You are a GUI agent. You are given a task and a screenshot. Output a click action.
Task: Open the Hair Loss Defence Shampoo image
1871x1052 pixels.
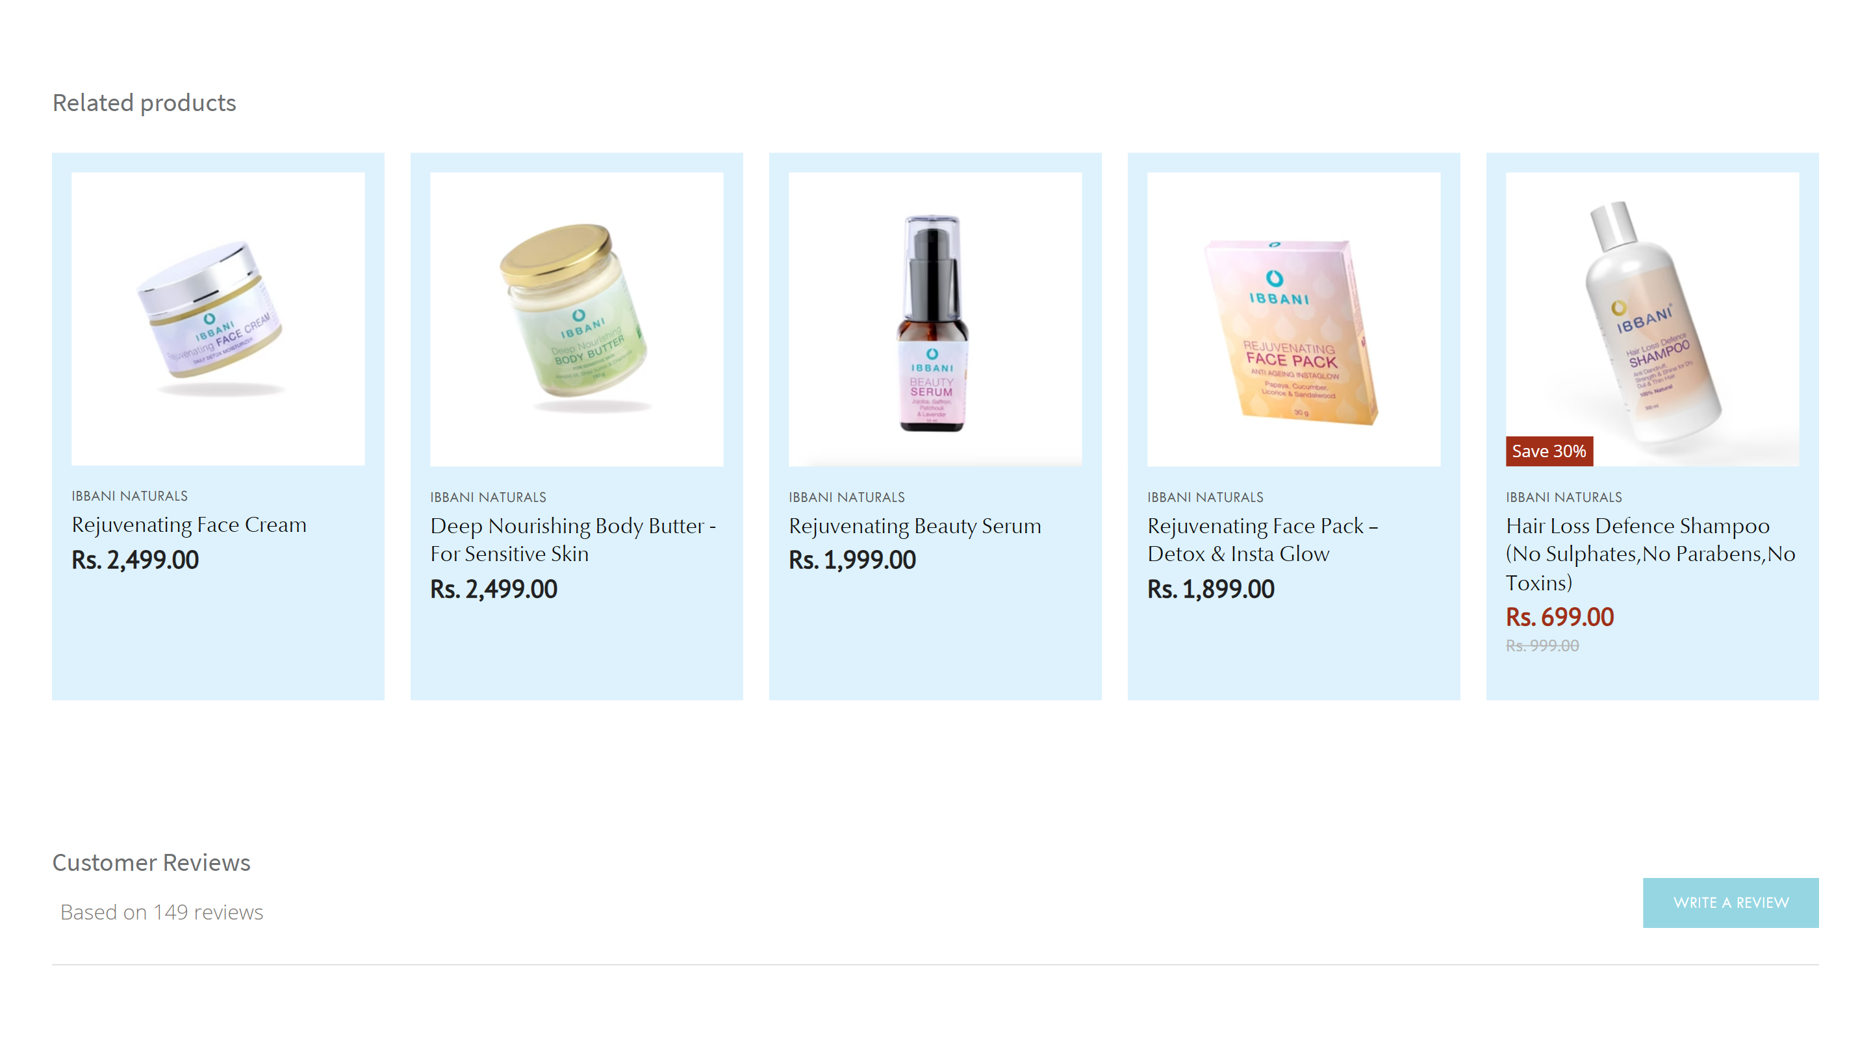pos(1652,319)
